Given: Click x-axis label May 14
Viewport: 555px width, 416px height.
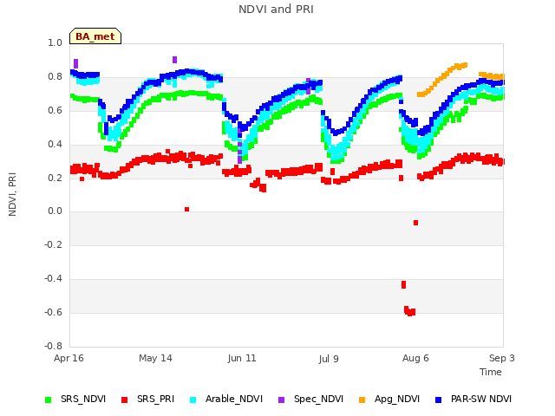Looking at the screenshot, I should [x=155, y=358].
